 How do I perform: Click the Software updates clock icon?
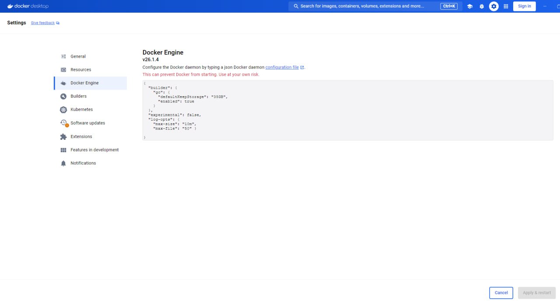tap(64, 123)
